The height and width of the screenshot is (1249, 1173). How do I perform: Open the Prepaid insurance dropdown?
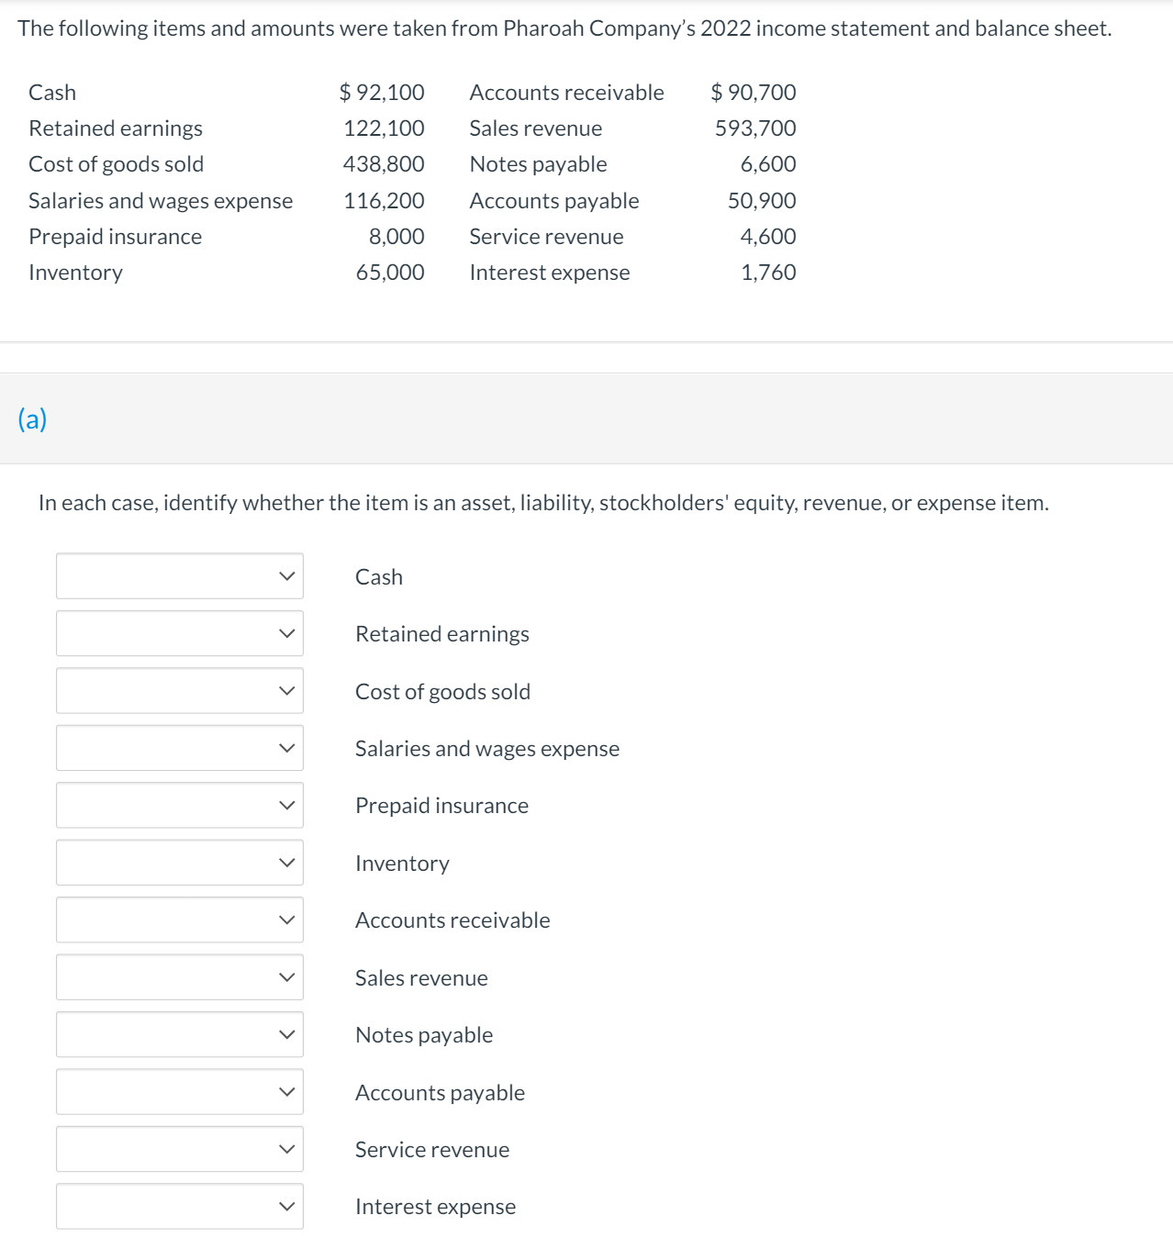click(x=180, y=805)
